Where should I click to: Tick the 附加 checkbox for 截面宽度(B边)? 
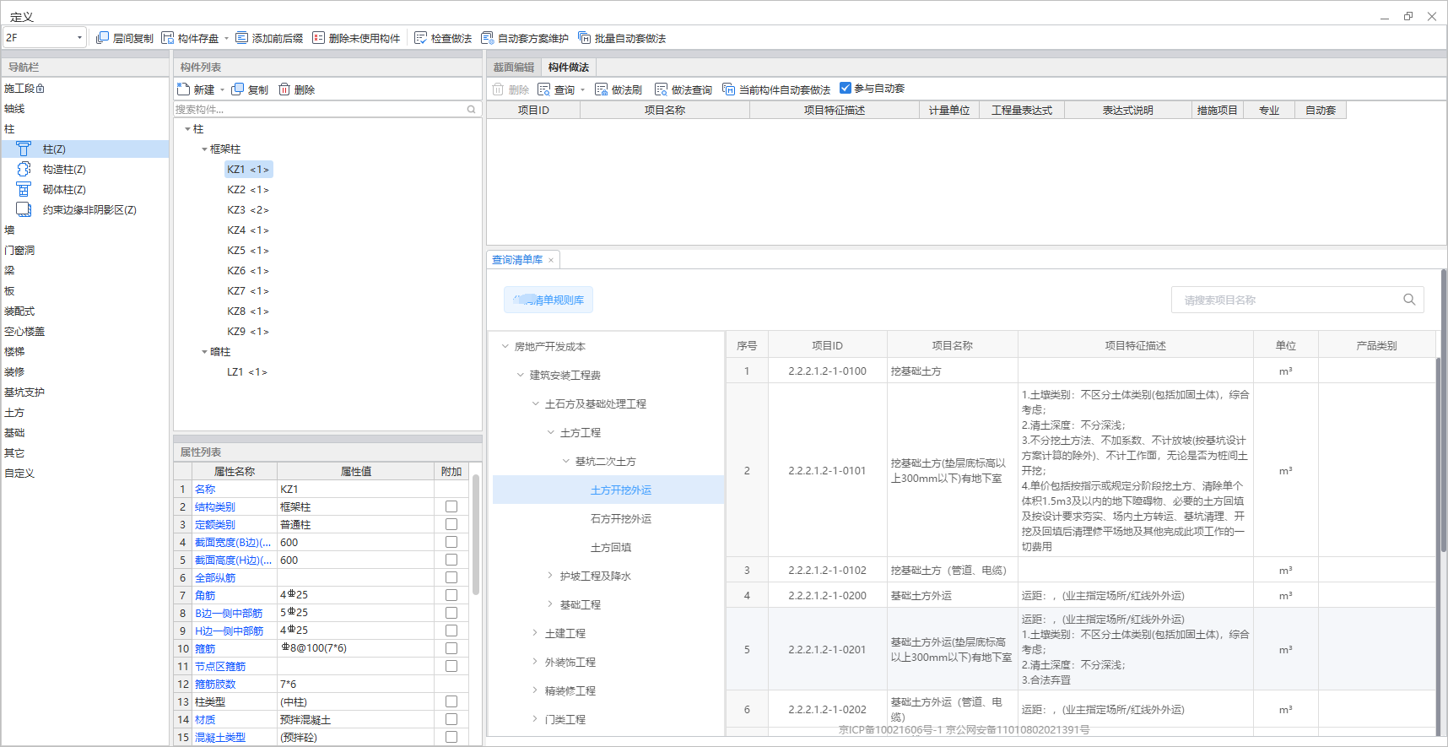[x=451, y=542]
